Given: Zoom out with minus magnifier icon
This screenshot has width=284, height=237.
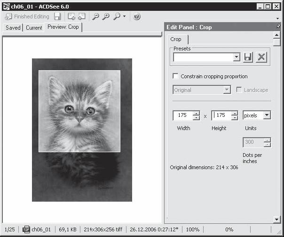Looking at the screenshot, I should point(95,16).
